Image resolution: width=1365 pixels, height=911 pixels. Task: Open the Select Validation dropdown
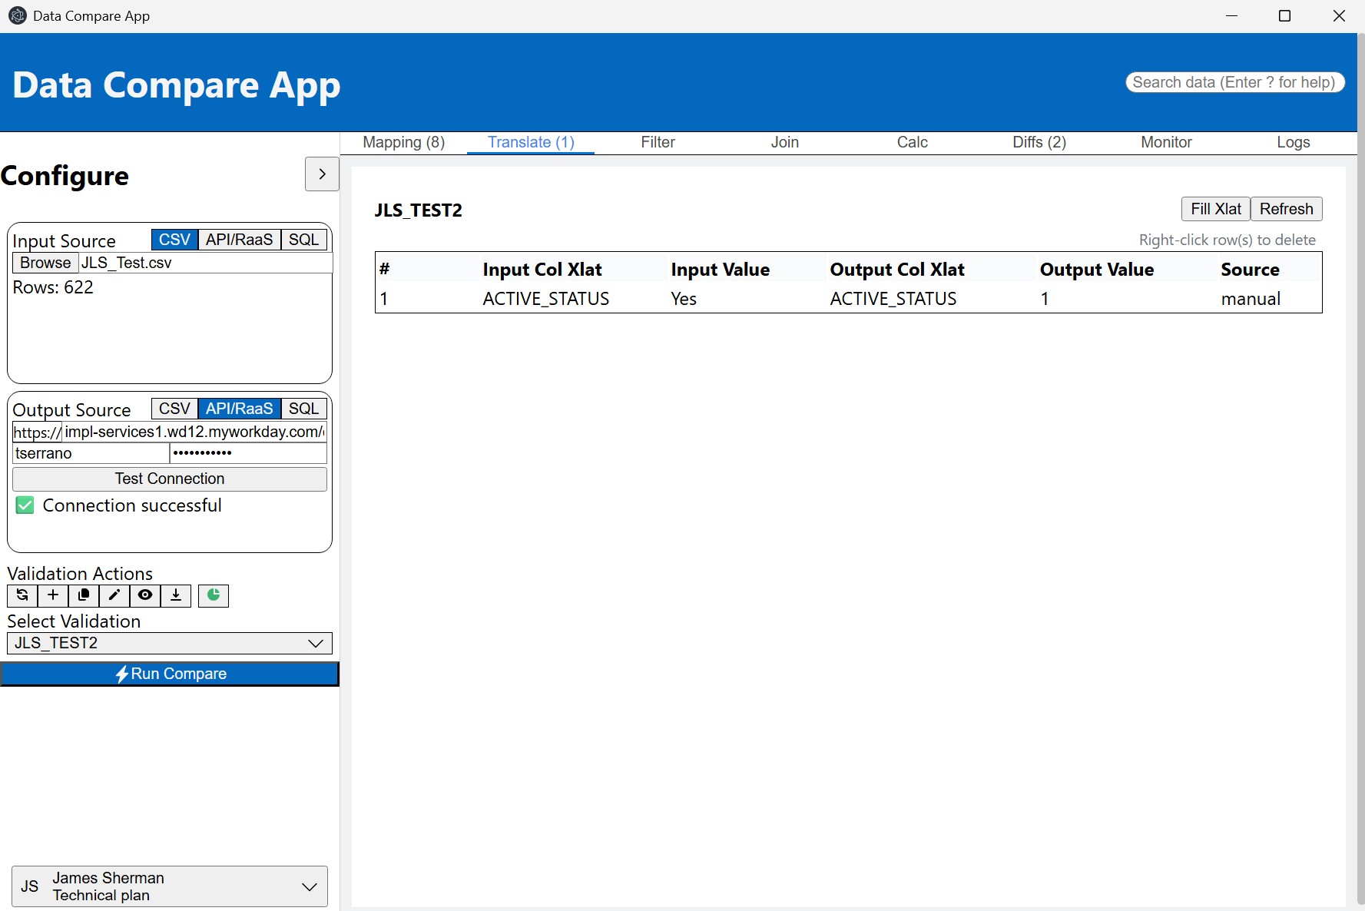(170, 643)
